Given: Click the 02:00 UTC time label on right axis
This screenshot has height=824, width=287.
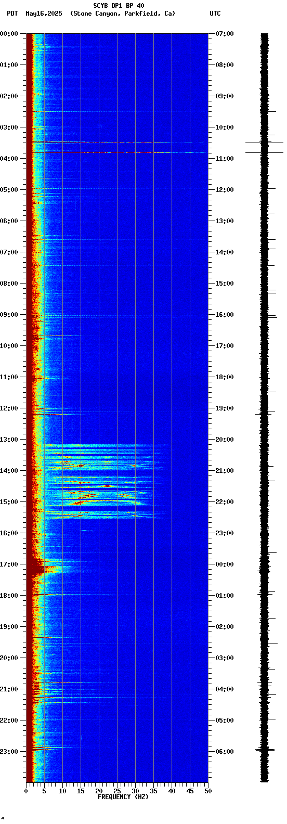Looking at the screenshot, I should coord(224,627).
